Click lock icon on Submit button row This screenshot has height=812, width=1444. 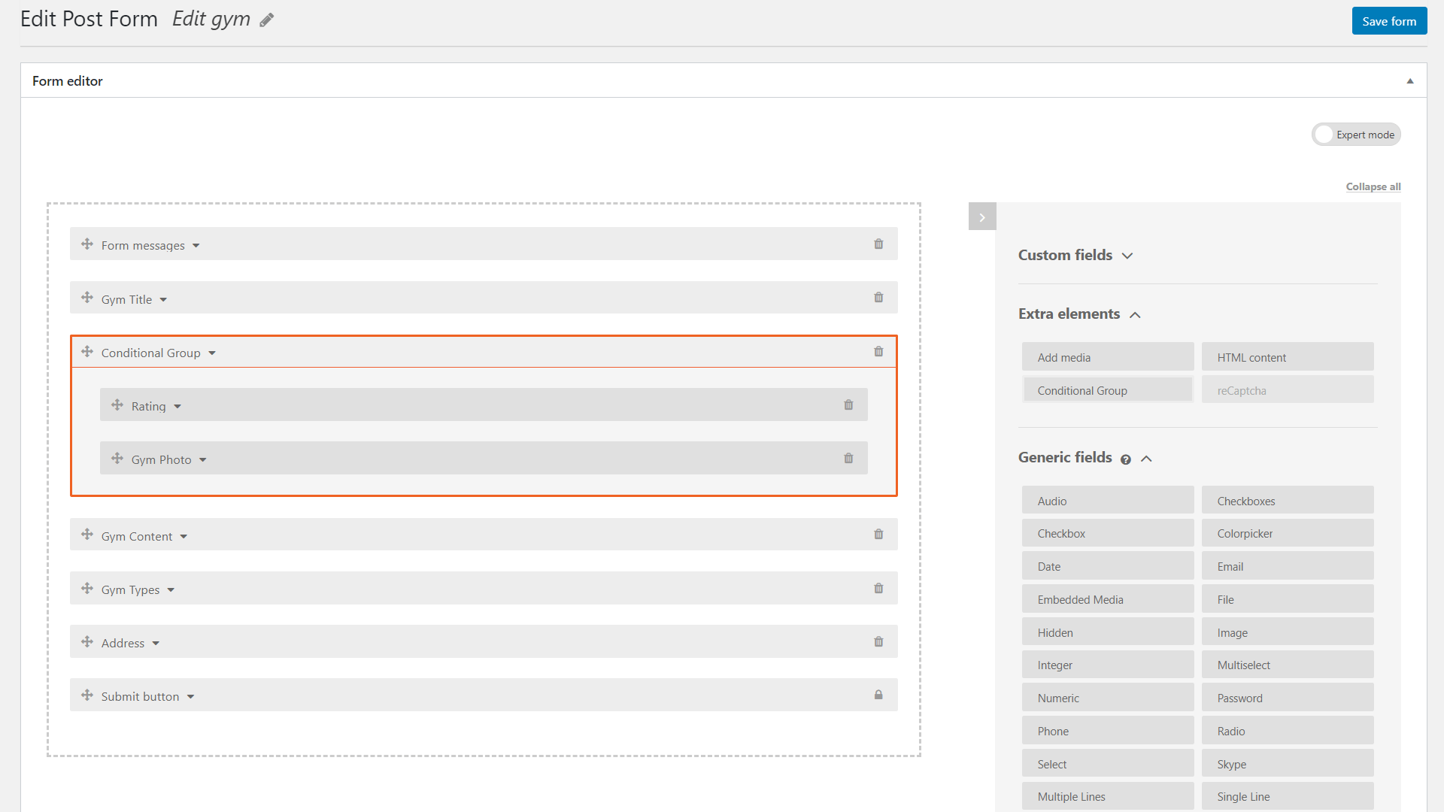[878, 695]
